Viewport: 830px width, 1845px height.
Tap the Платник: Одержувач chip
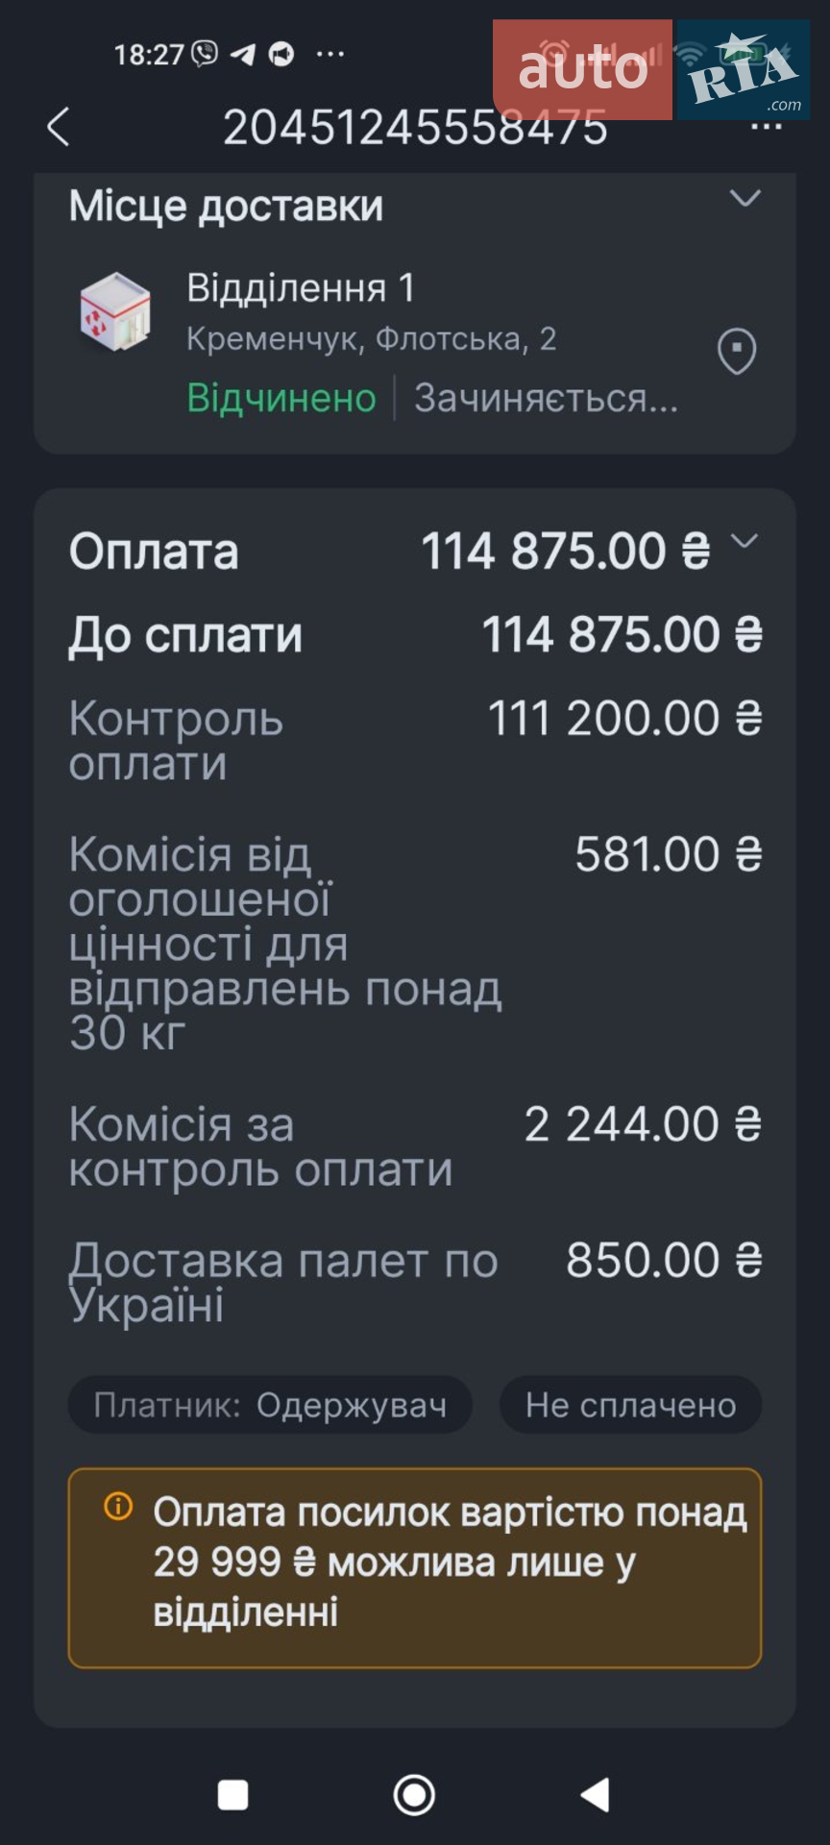coord(270,1405)
